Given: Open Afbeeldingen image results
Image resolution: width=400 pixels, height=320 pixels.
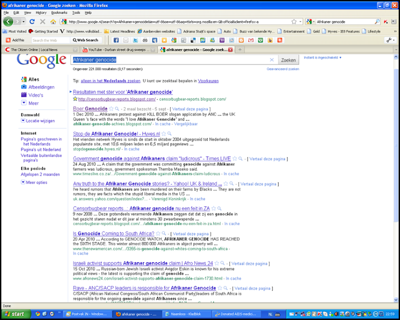Looking at the screenshot, I should (41, 87).
